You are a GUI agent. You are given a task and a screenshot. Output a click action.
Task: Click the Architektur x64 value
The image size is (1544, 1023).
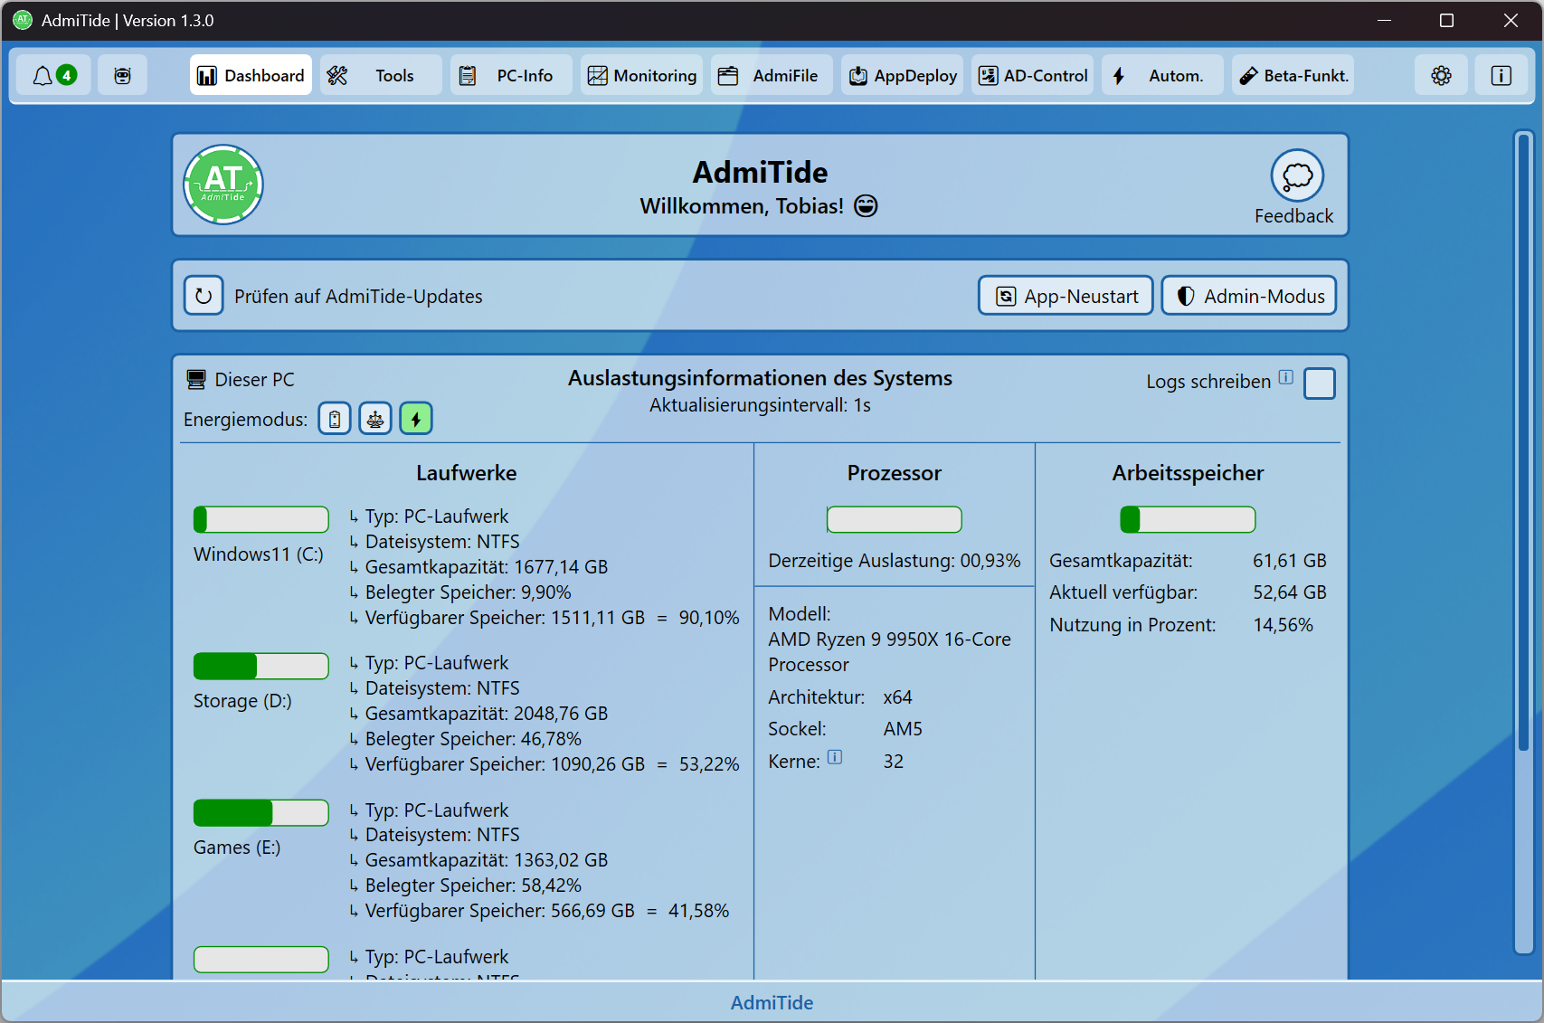897,697
